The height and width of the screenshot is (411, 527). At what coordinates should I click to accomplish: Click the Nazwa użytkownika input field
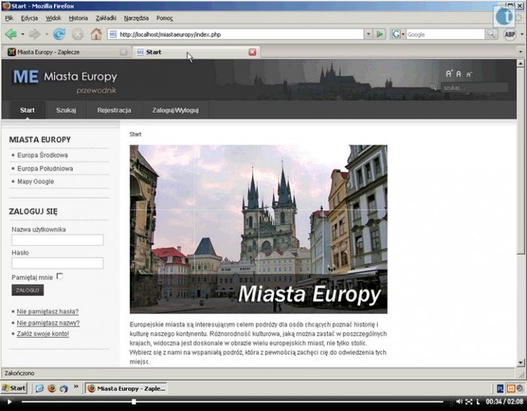[57, 240]
